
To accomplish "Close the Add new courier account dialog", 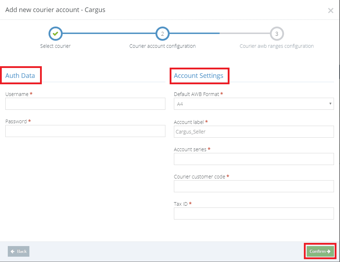I will tap(330, 10).
